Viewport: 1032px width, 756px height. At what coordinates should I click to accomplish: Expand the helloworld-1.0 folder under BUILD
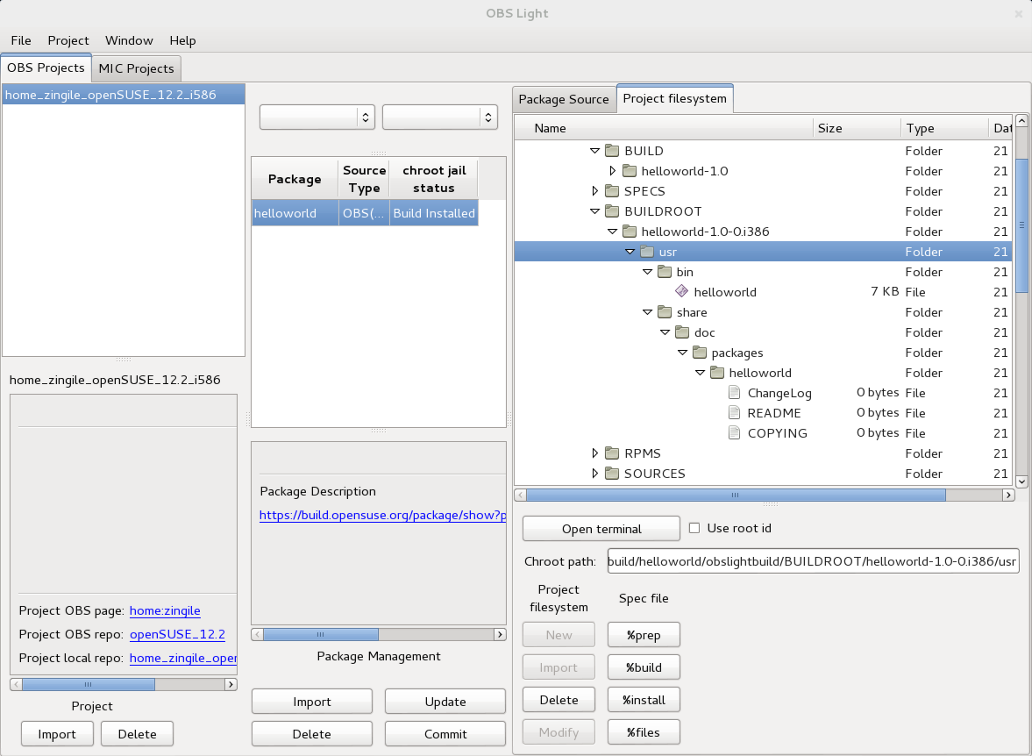pyautogui.click(x=612, y=171)
